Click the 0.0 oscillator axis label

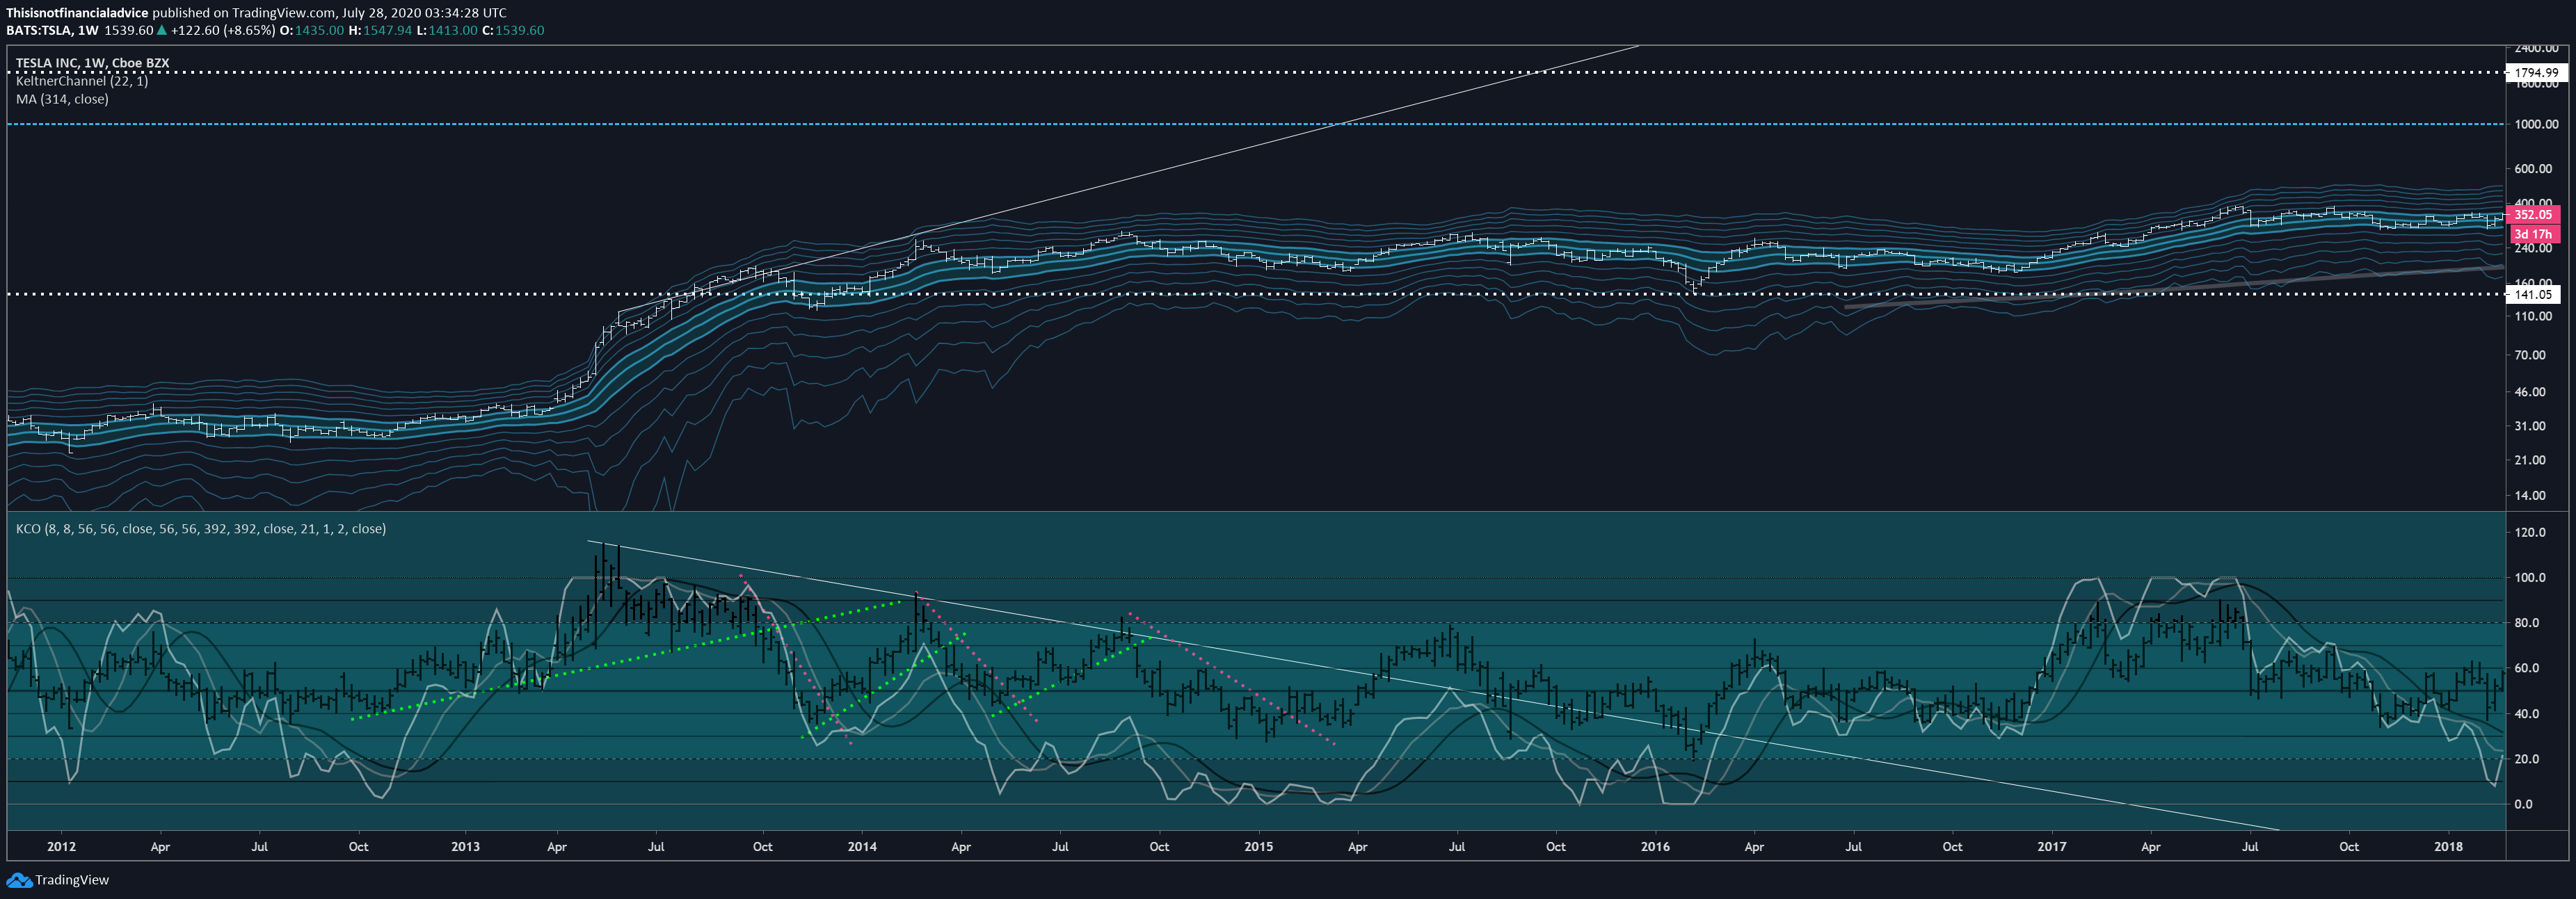[2524, 804]
